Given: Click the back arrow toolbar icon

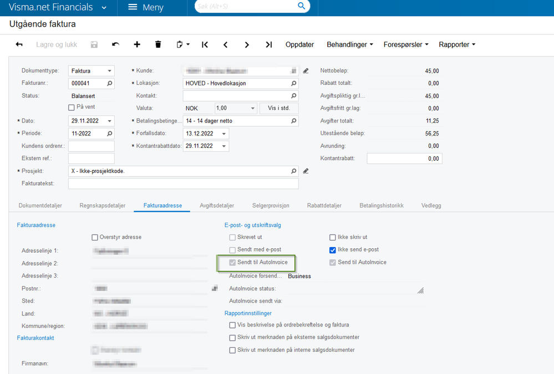Looking at the screenshot, I should [x=19, y=44].
